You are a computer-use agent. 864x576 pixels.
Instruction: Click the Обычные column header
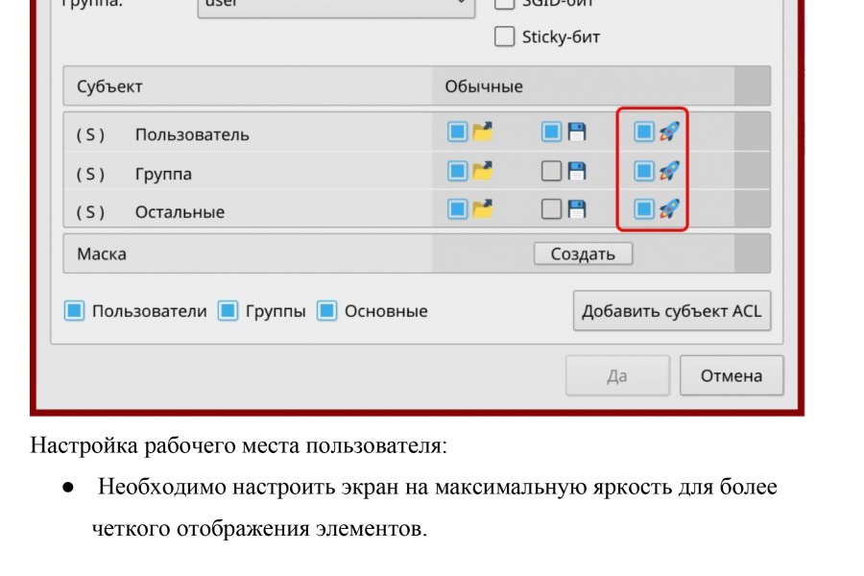(484, 86)
